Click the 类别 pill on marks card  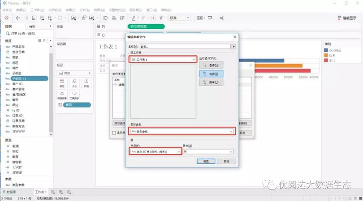click(x=77, y=105)
